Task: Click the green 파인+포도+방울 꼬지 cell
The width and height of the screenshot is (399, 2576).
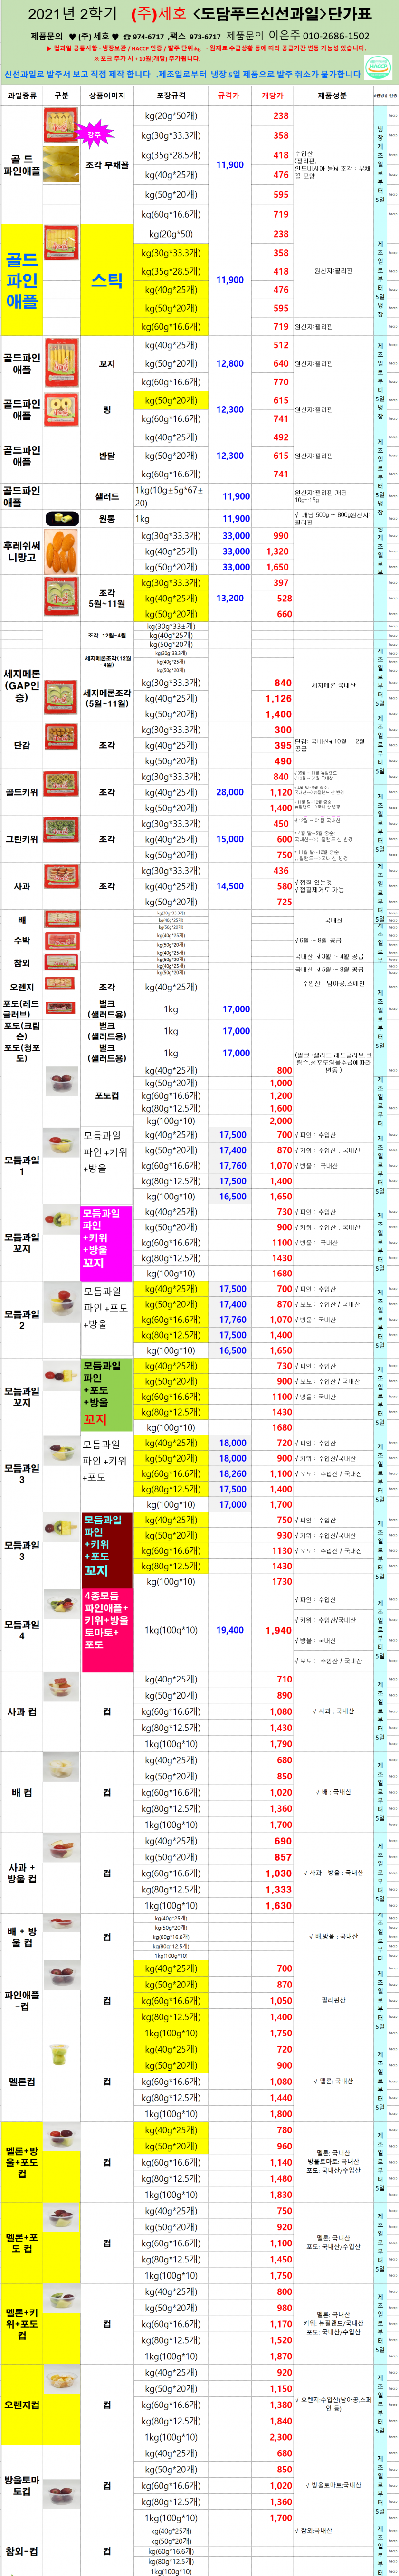Action: coord(107,1394)
